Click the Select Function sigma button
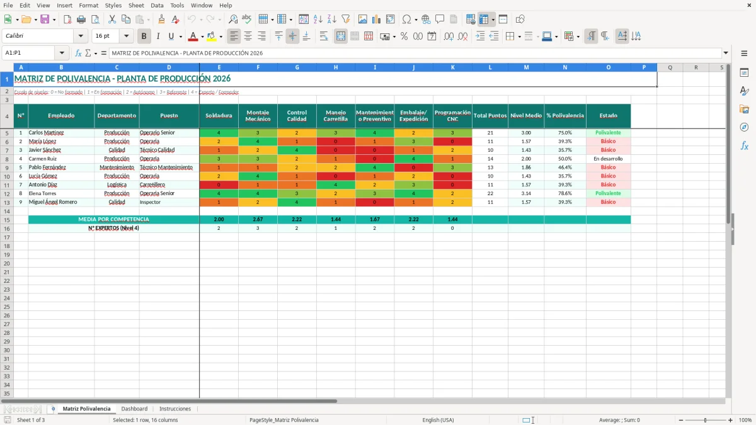The height and width of the screenshot is (425, 756). [88, 53]
